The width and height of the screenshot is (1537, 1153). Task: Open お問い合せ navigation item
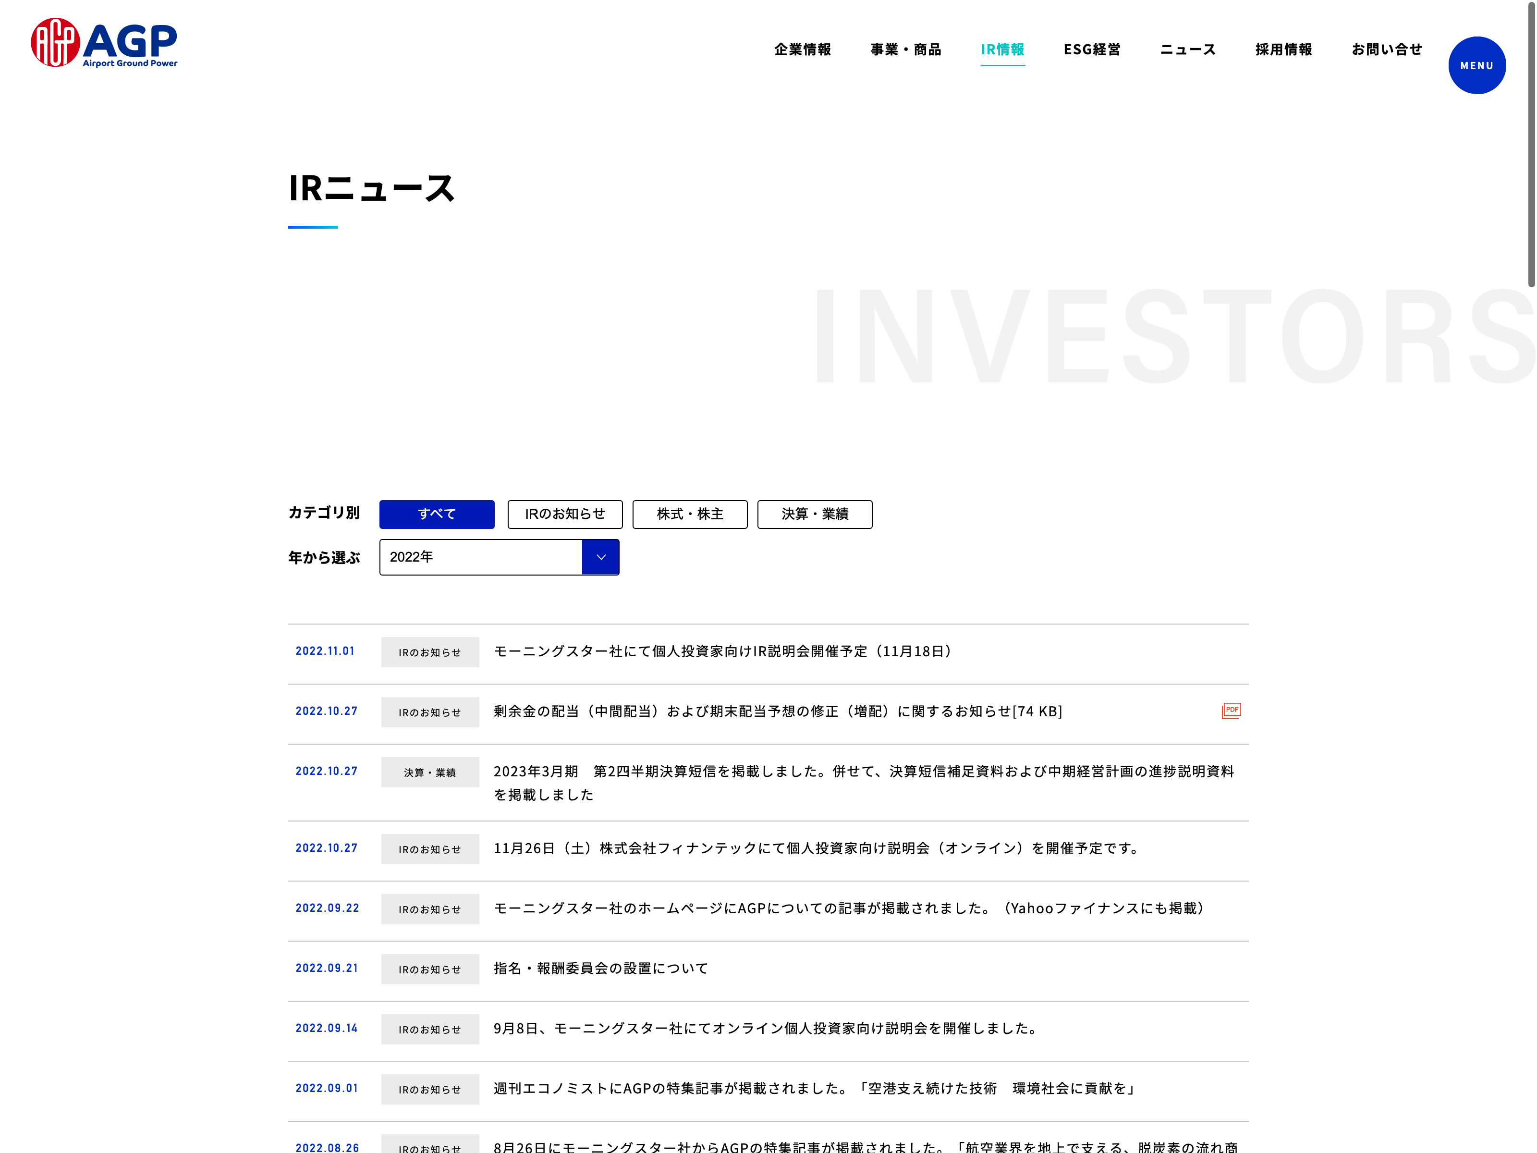pos(1386,49)
